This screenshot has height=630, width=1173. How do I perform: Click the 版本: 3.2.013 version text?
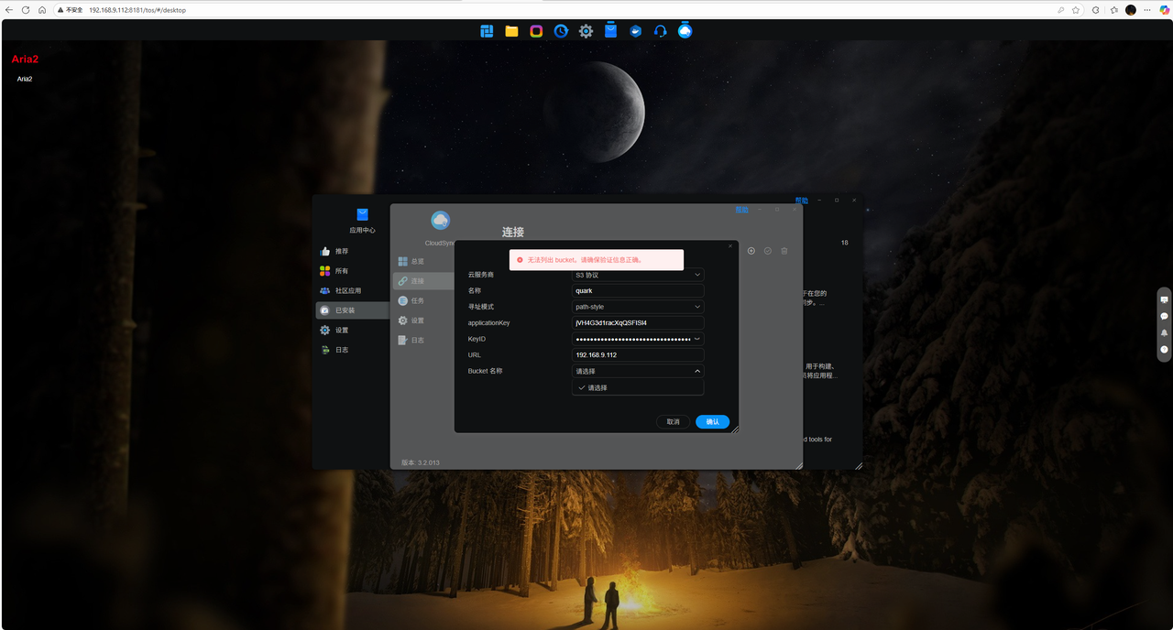[x=421, y=462]
